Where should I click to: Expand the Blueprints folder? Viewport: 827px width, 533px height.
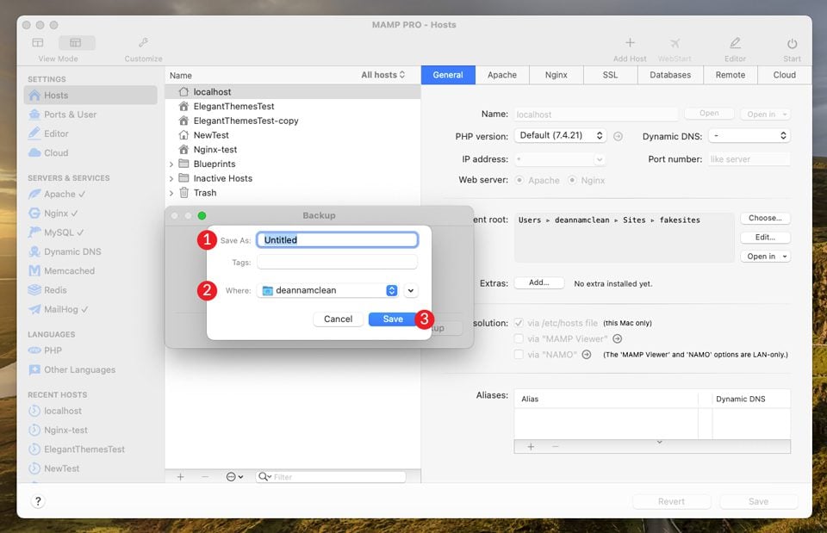[171, 164]
